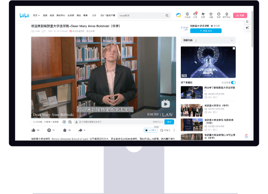Like the video with thumbs-up icon

coord(33,130)
